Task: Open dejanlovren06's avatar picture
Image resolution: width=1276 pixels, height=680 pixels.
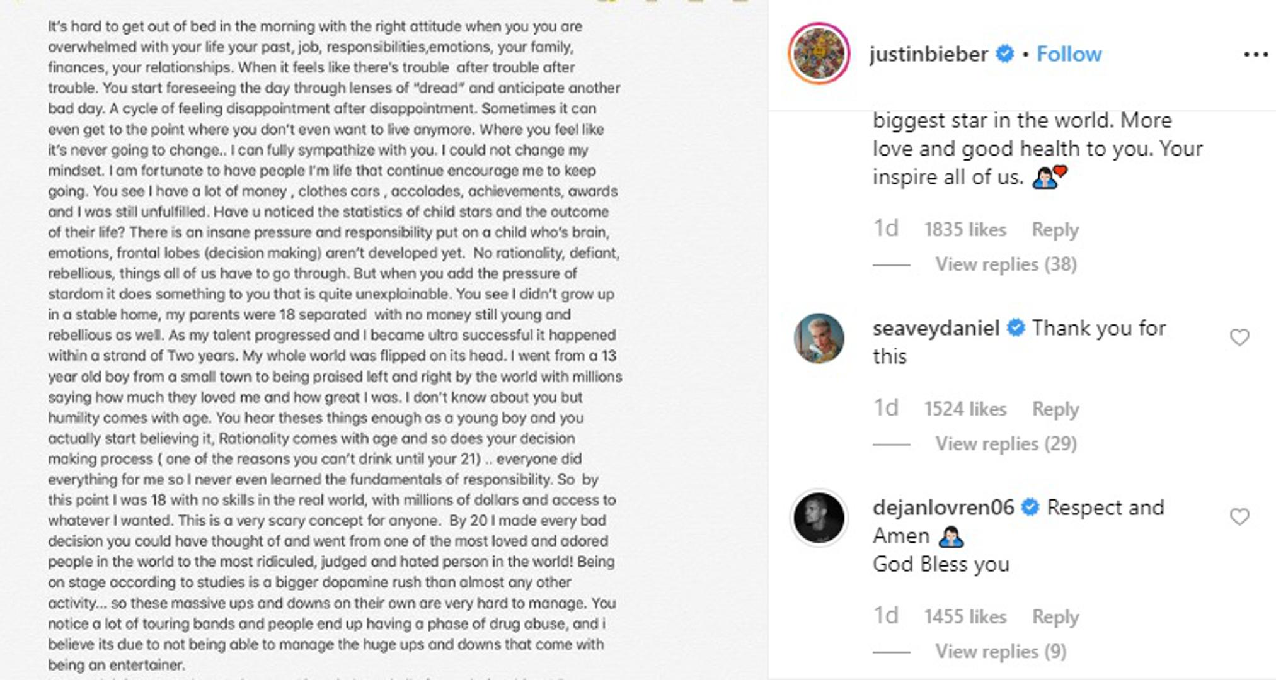Action: 819,518
